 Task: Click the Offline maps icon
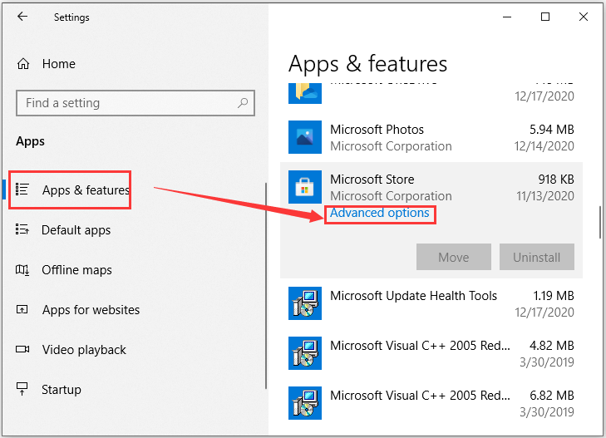pos(22,270)
